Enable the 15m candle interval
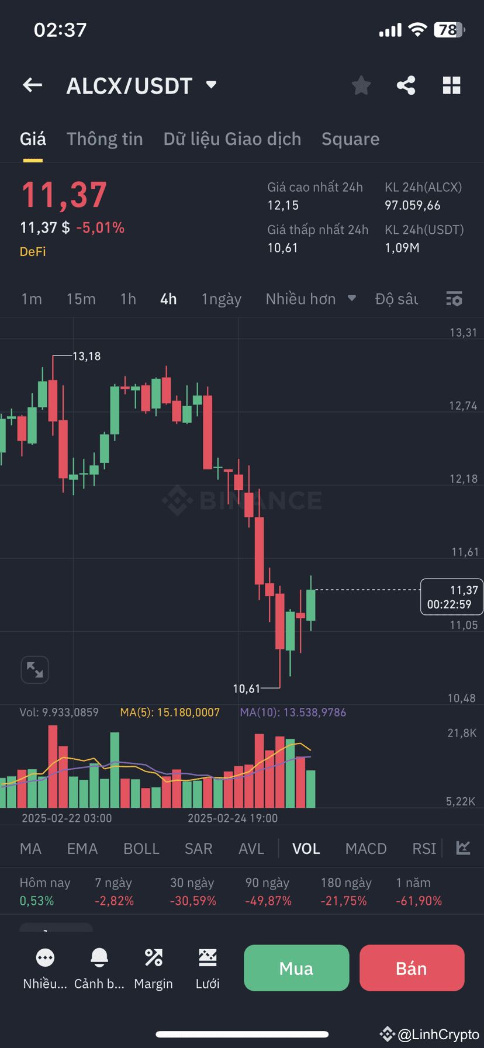This screenshot has height=1048, width=484. click(x=81, y=299)
